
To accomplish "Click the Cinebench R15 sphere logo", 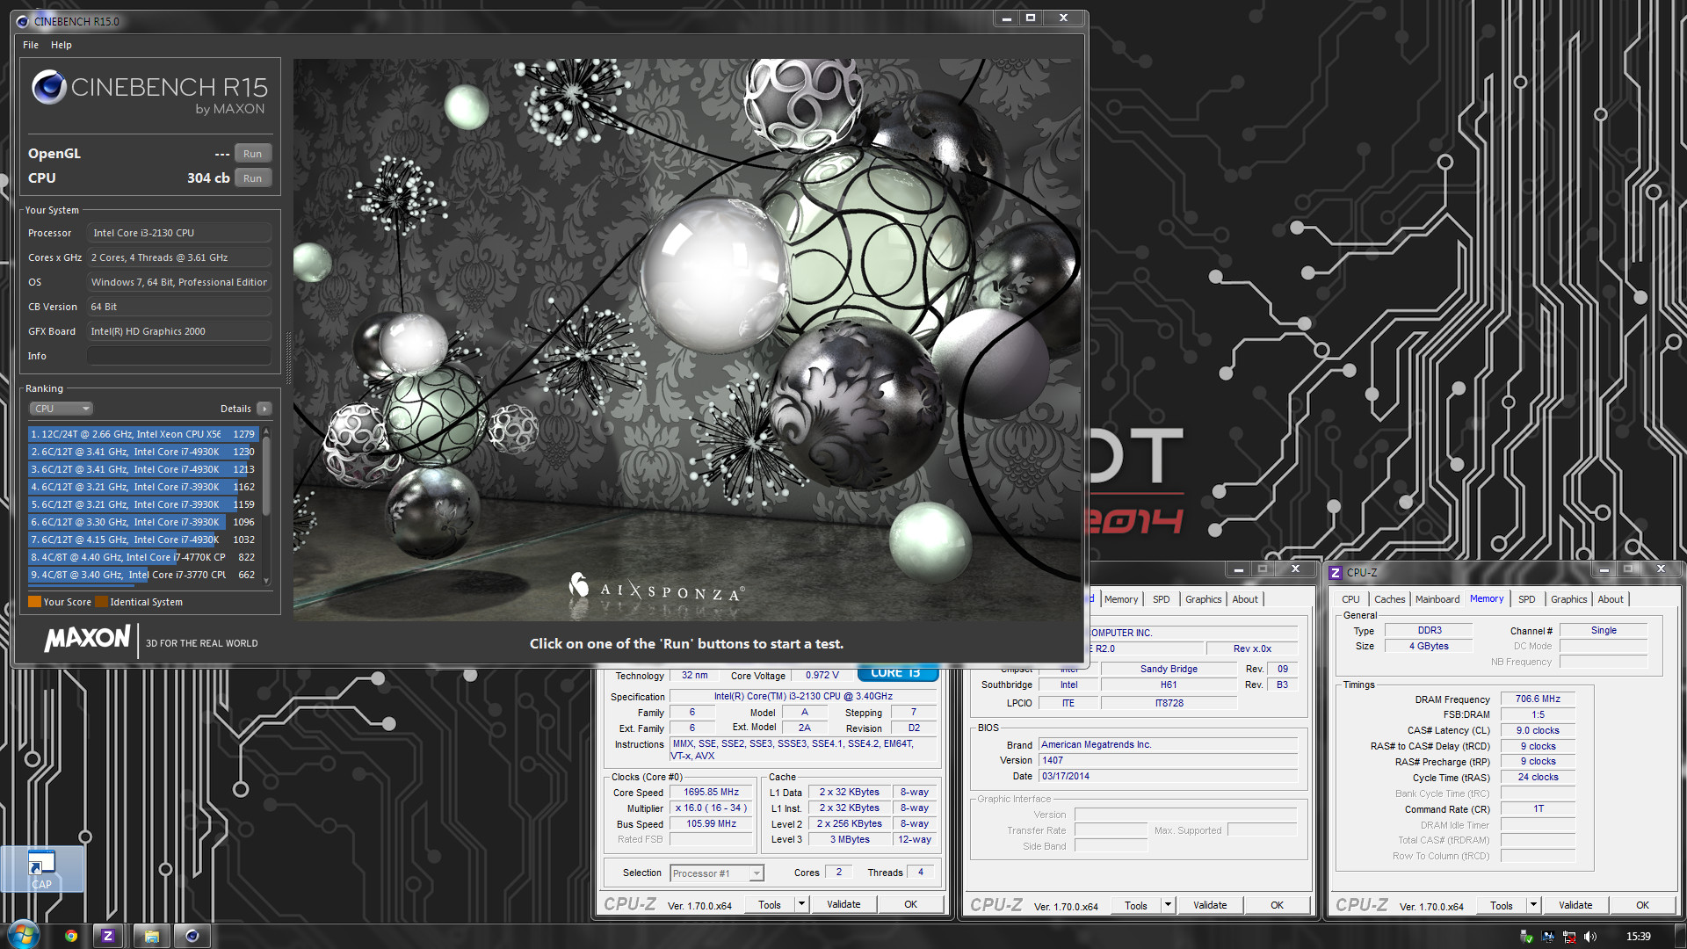I will point(49,87).
